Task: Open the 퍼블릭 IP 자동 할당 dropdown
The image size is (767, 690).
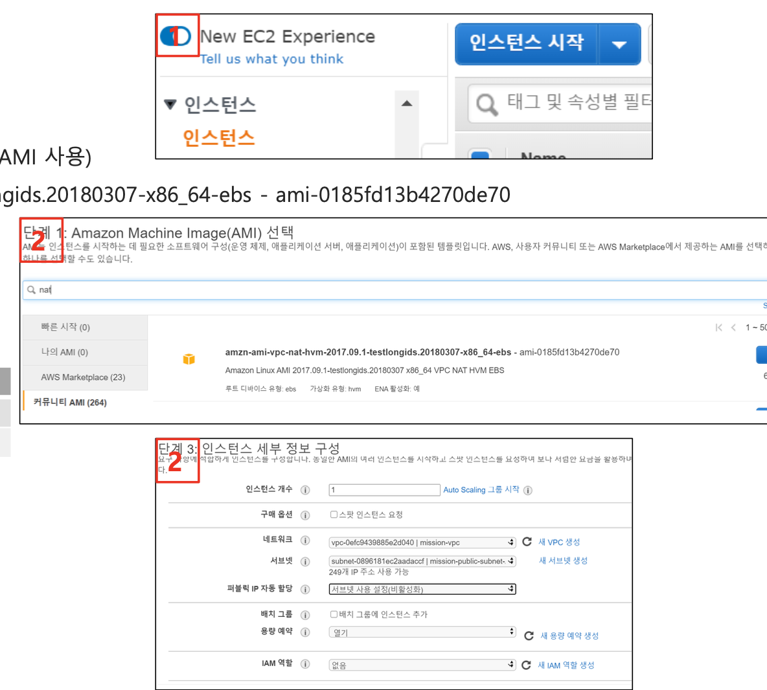Action: click(x=422, y=589)
